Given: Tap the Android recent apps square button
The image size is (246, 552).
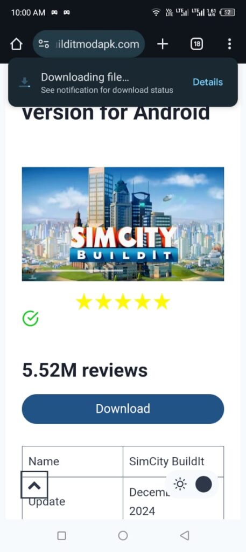Looking at the screenshot, I should (x=61, y=536).
